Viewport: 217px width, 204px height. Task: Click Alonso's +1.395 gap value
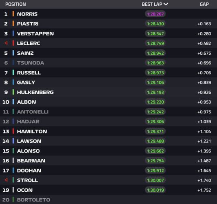(x=204, y=151)
